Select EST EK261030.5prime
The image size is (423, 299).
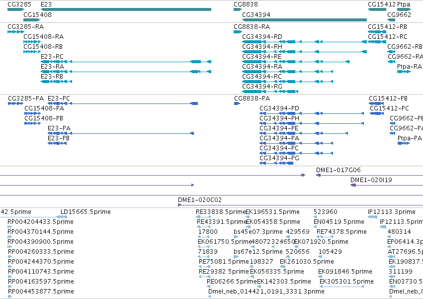click(307, 262)
